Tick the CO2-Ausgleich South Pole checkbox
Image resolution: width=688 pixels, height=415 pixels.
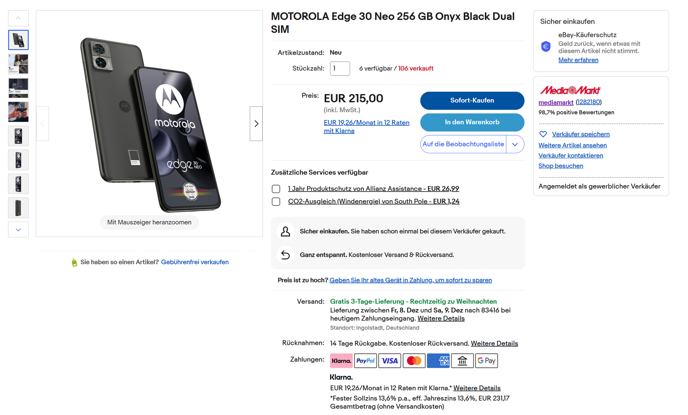pyautogui.click(x=276, y=202)
